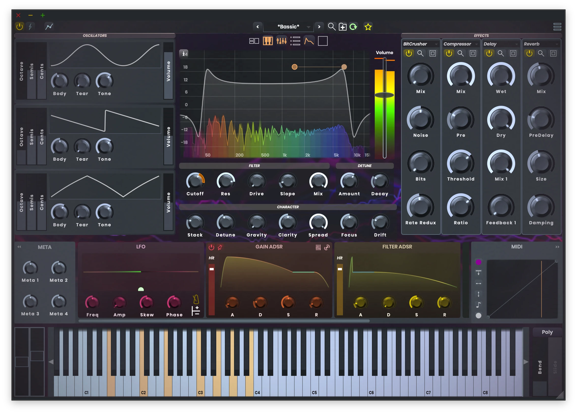Select the mixer sliders view icon
The height and width of the screenshot is (414, 577).
pyautogui.click(x=281, y=41)
